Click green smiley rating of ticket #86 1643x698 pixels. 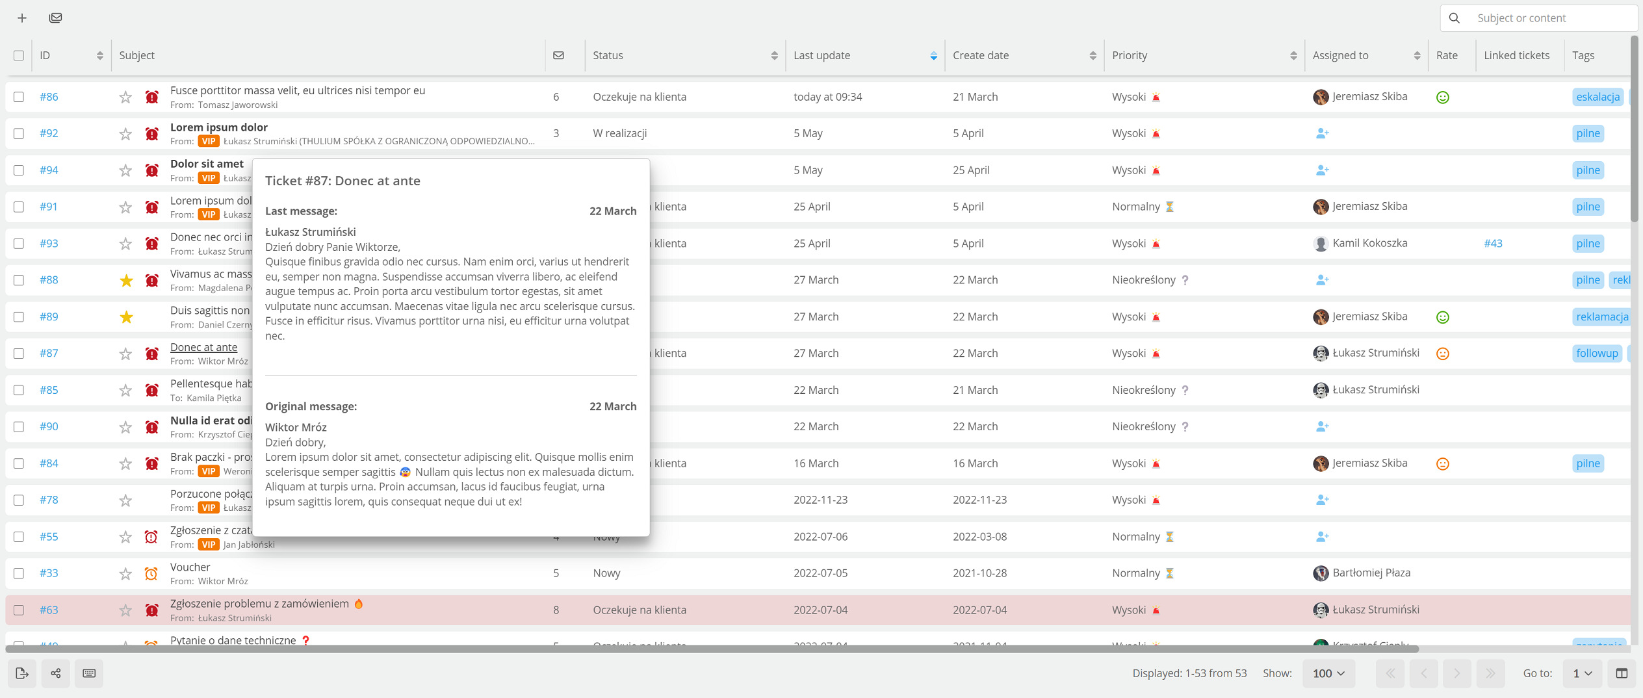pos(1442,97)
